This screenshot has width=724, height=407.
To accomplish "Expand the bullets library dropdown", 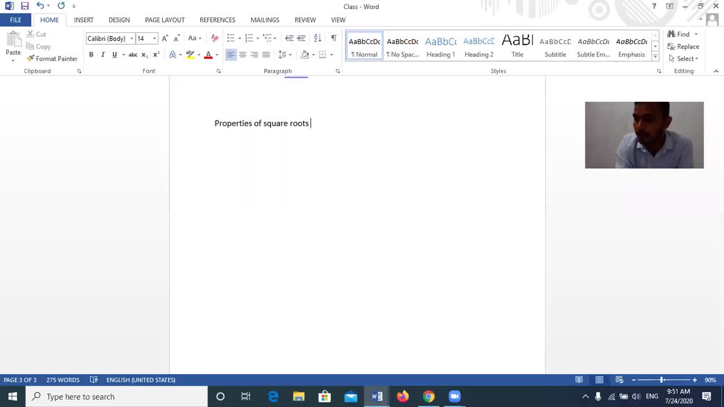I will [239, 38].
